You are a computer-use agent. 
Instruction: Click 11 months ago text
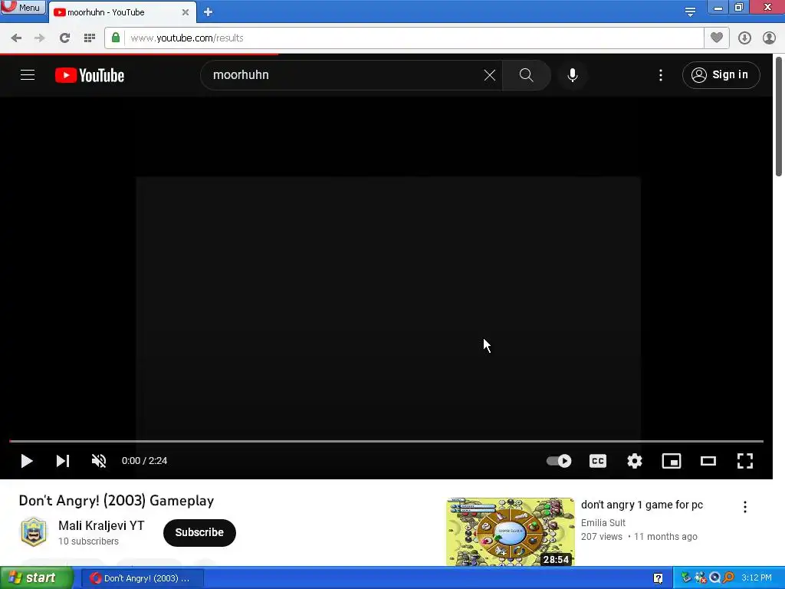point(665,536)
